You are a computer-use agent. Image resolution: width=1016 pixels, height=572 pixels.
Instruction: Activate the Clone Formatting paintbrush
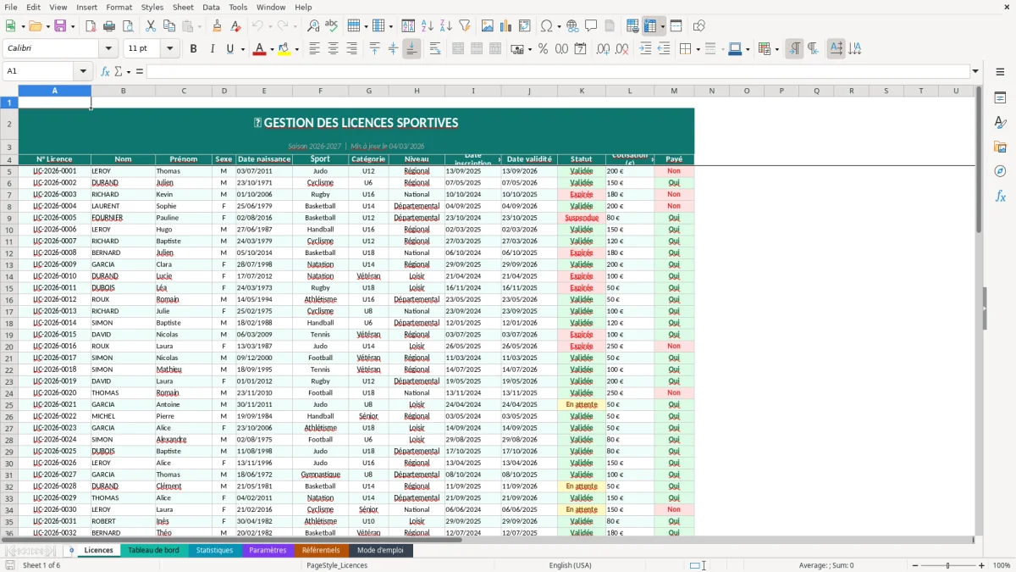217,26
